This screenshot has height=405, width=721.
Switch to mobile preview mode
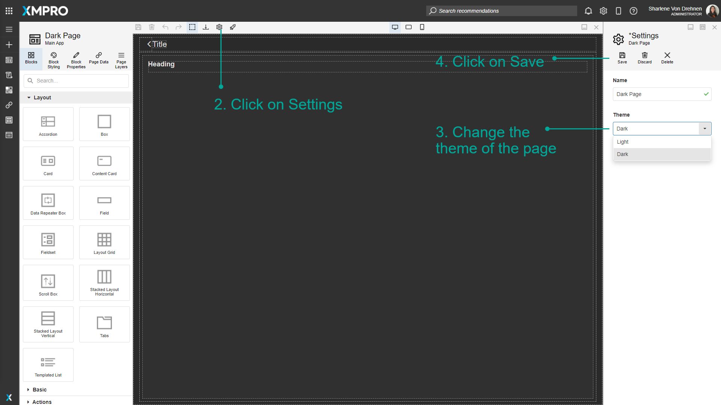[x=422, y=27]
